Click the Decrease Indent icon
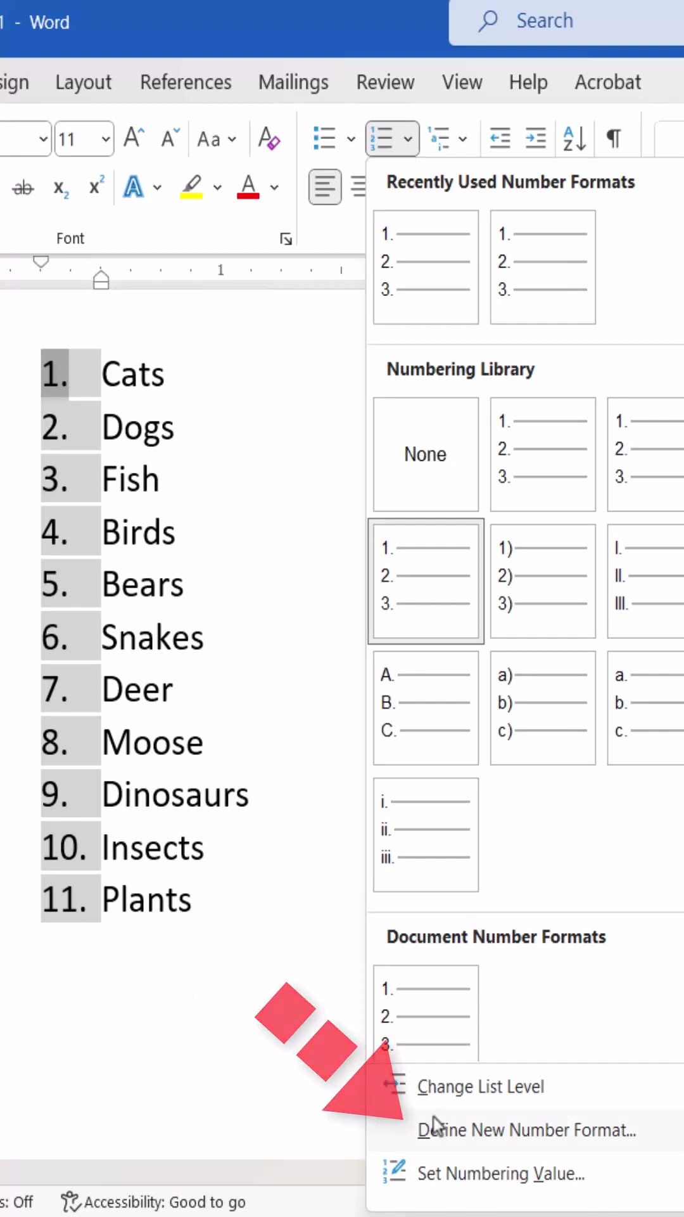Screen dimensions: 684x1217 500,138
